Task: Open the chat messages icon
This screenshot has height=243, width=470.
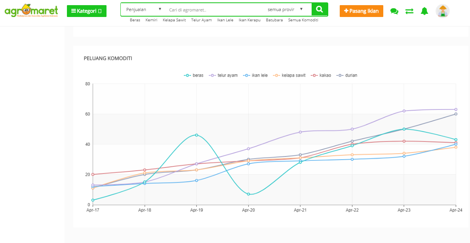Action: (394, 11)
